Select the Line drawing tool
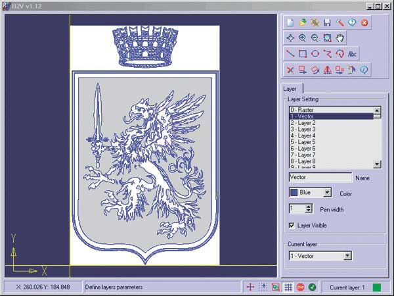This screenshot has height=296, width=394. (290, 54)
